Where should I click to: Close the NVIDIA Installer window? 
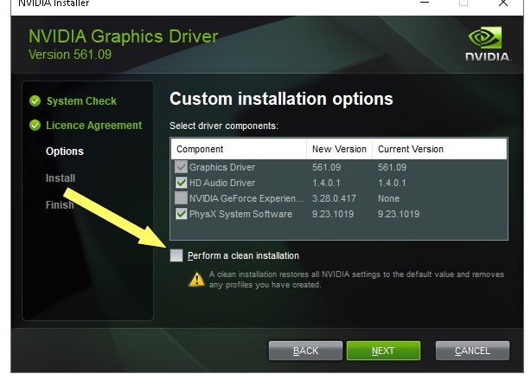503,3
